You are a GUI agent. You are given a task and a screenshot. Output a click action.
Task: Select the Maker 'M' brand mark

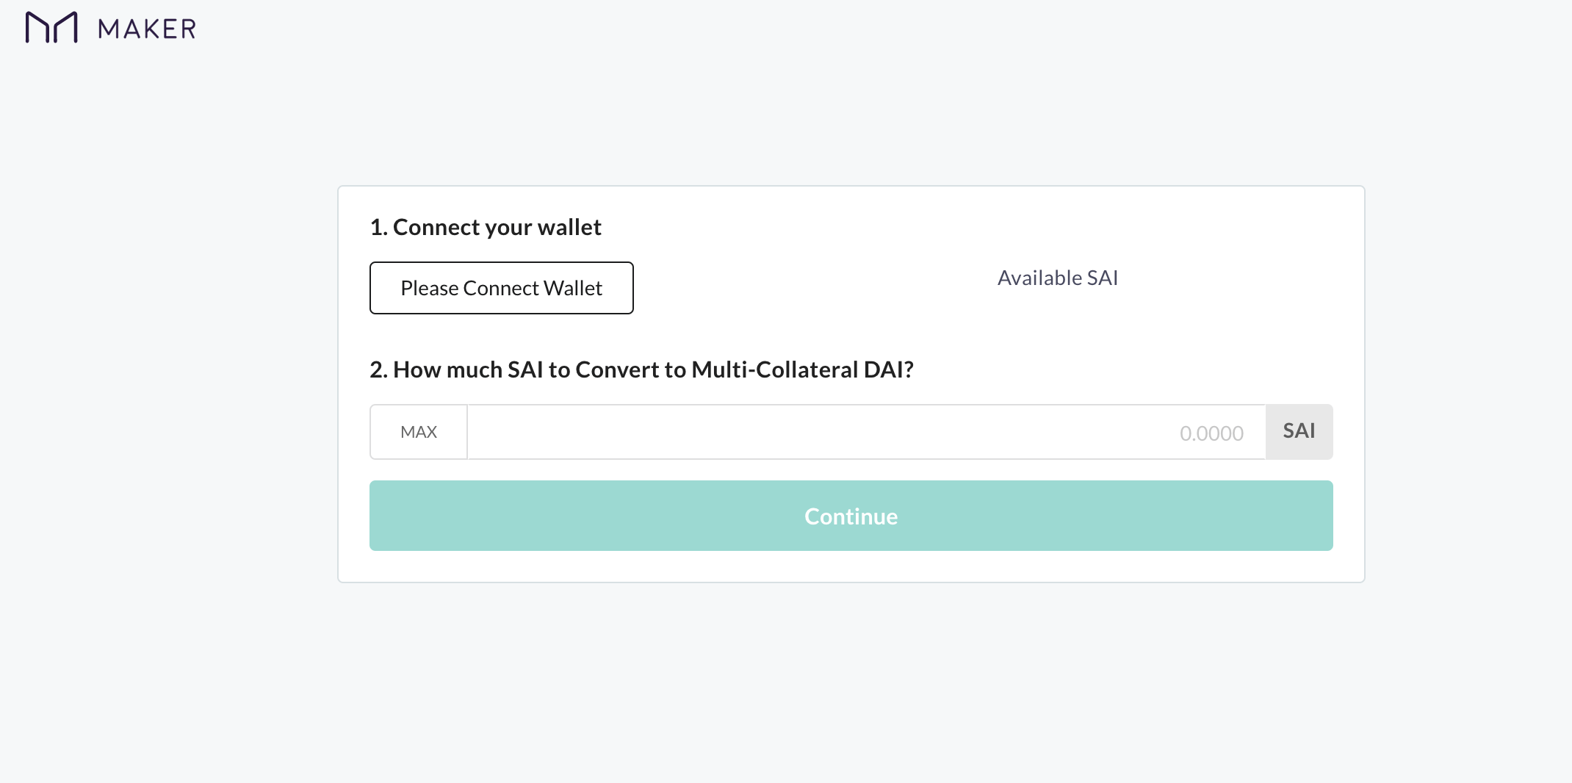pos(52,28)
